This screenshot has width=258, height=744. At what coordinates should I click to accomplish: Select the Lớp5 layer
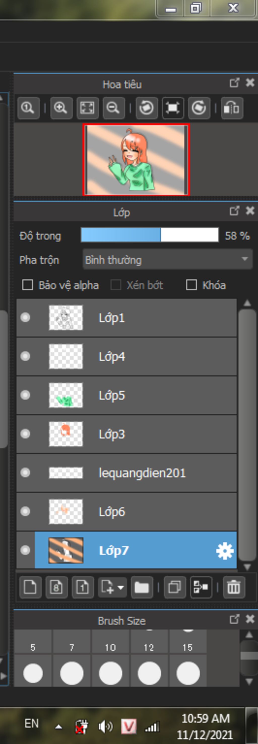[x=126, y=395]
